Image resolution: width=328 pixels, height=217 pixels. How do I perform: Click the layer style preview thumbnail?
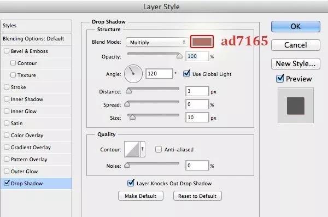tap(295, 105)
